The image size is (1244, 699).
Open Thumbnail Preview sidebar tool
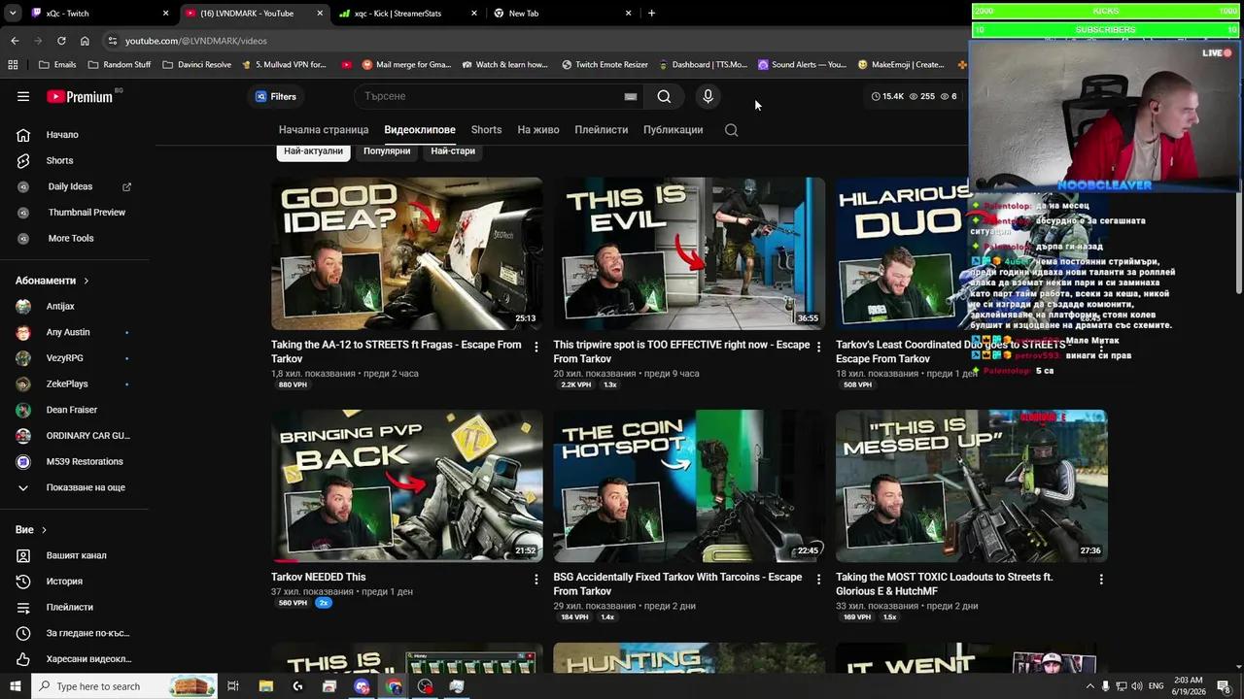coord(86,213)
